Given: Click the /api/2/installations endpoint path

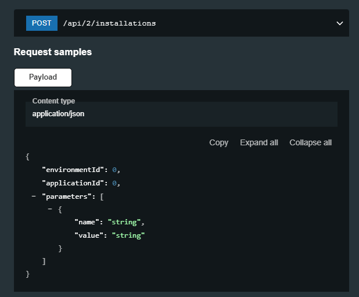Looking at the screenshot, I should click(109, 24).
